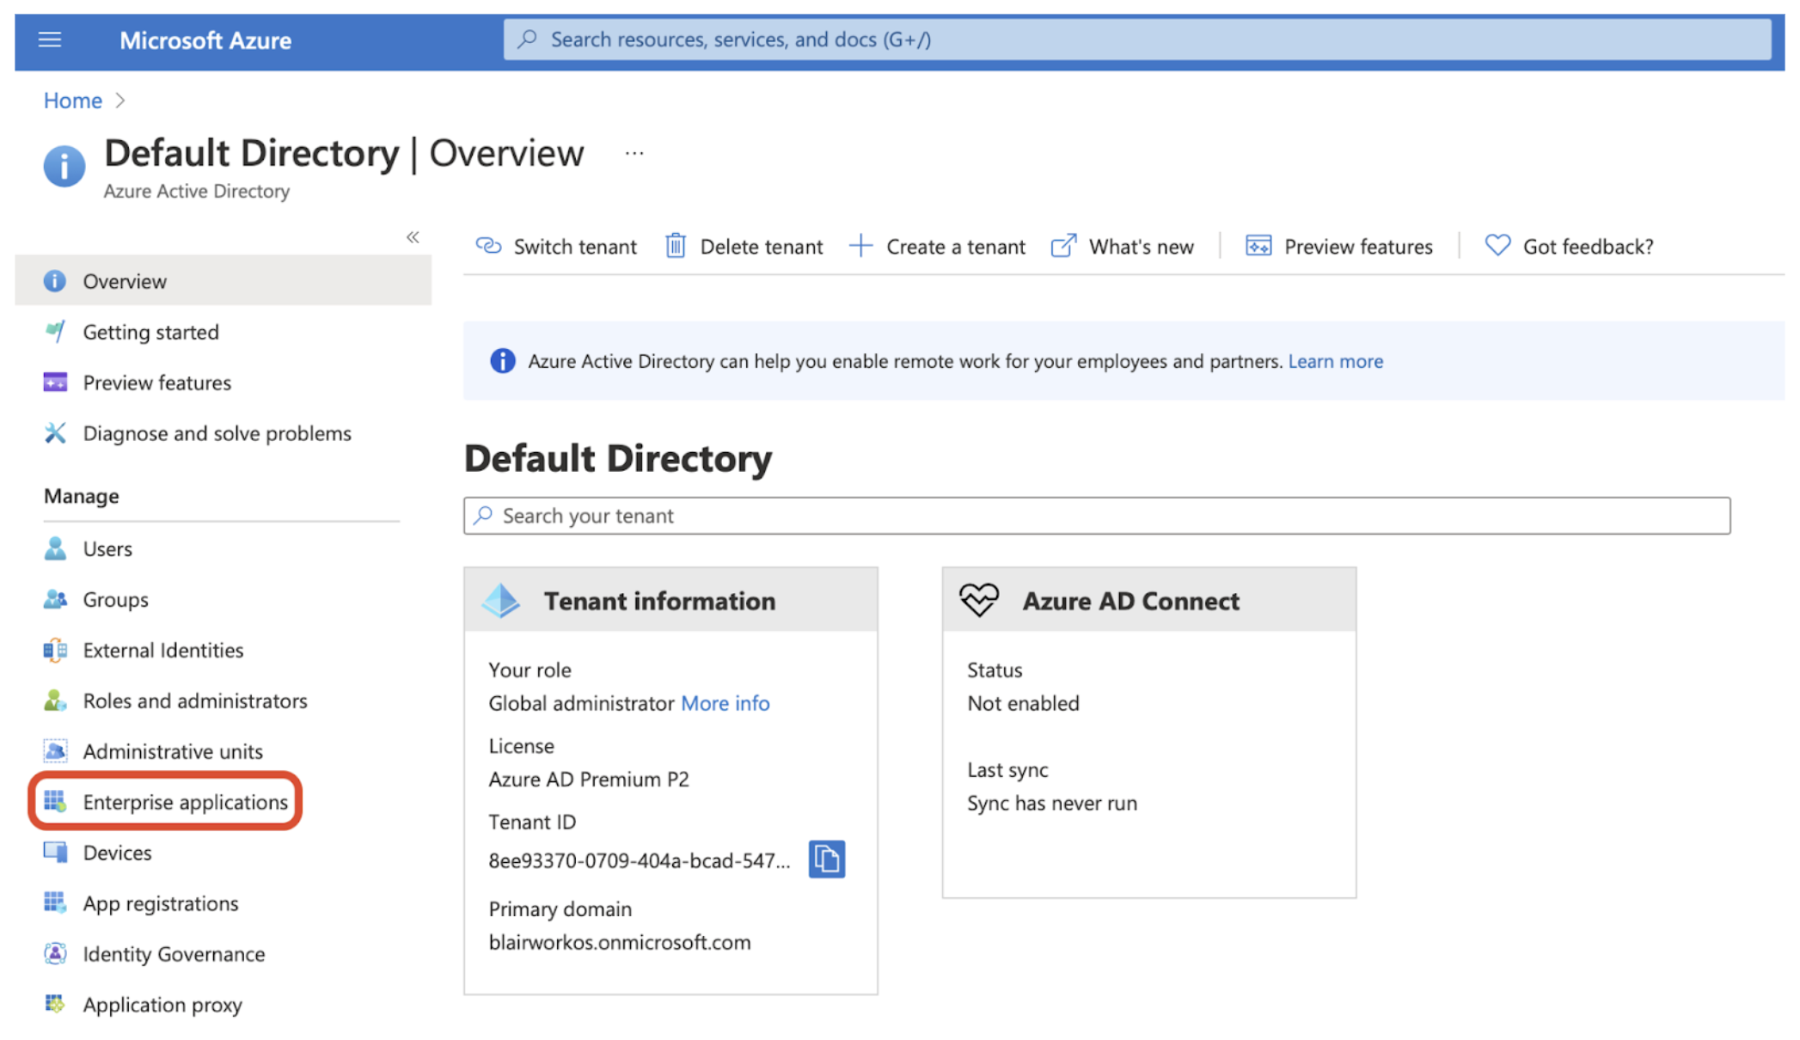Image resolution: width=1800 pixels, height=1040 pixels.
Task: Click in the Search resources box
Action: pos(1137,40)
